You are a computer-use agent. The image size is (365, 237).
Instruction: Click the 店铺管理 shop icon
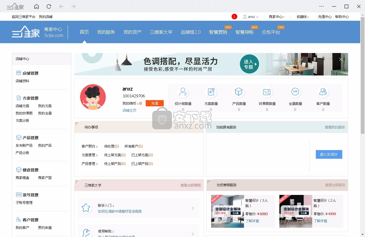(19, 73)
